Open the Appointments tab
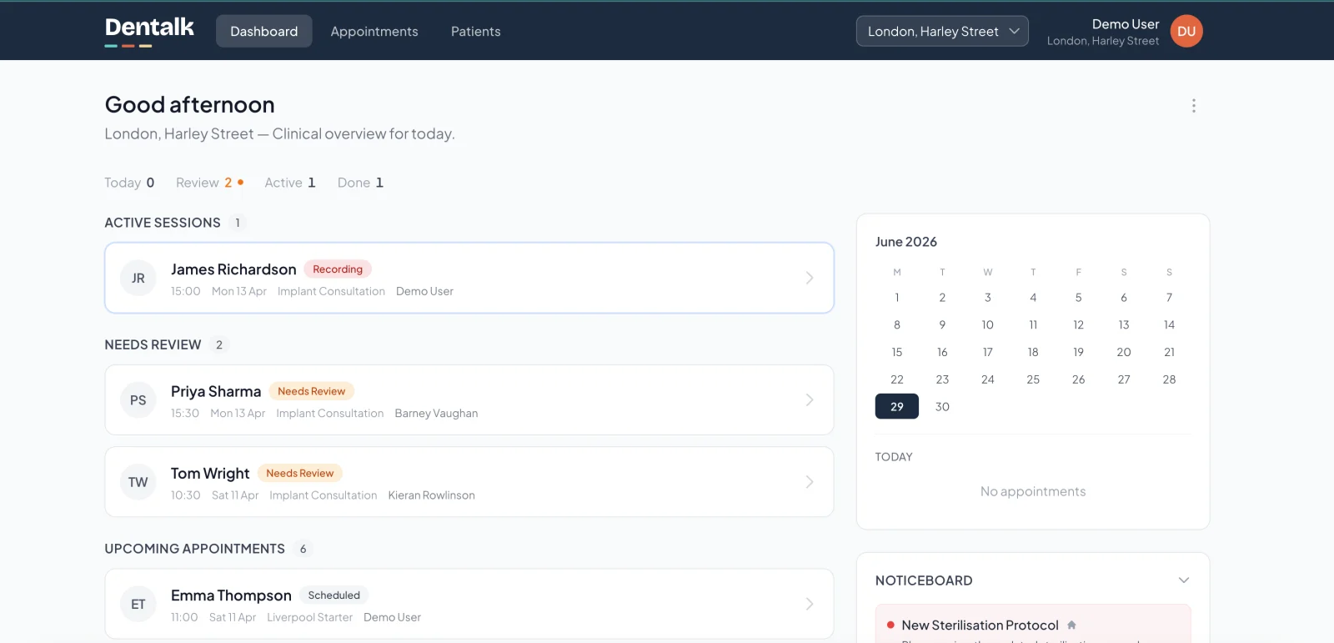Viewport: 1334px width, 643px height. (374, 31)
